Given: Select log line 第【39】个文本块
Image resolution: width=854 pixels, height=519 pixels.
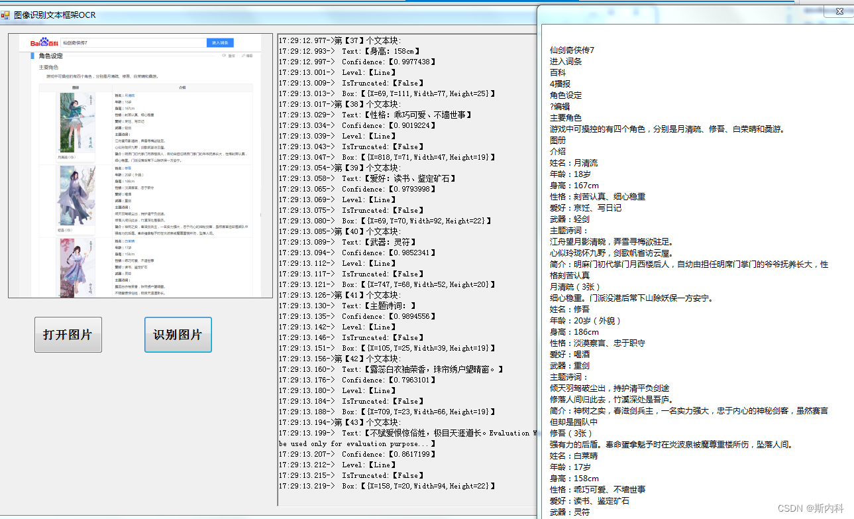Looking at the screenshot, I should click(339, 168).
